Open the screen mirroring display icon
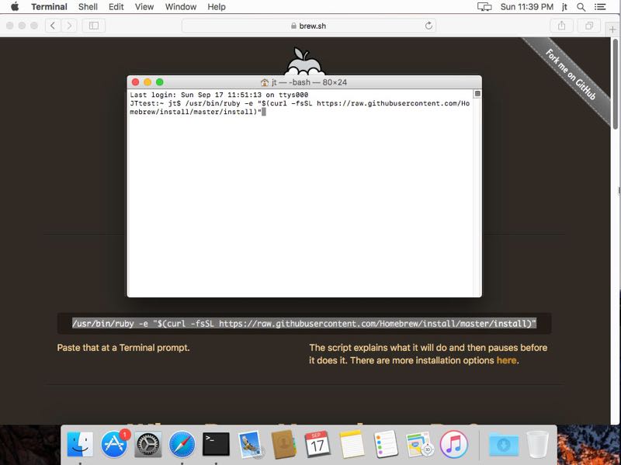 (484, 7)
